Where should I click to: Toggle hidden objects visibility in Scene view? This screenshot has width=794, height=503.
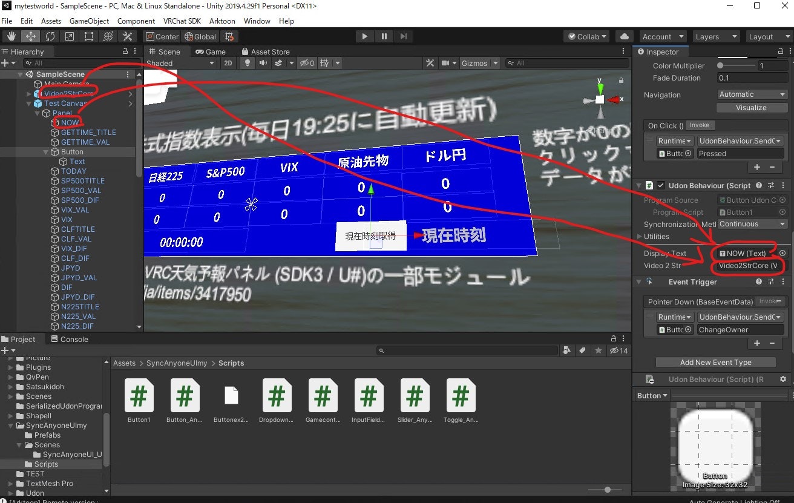click(x=307, y=63)
